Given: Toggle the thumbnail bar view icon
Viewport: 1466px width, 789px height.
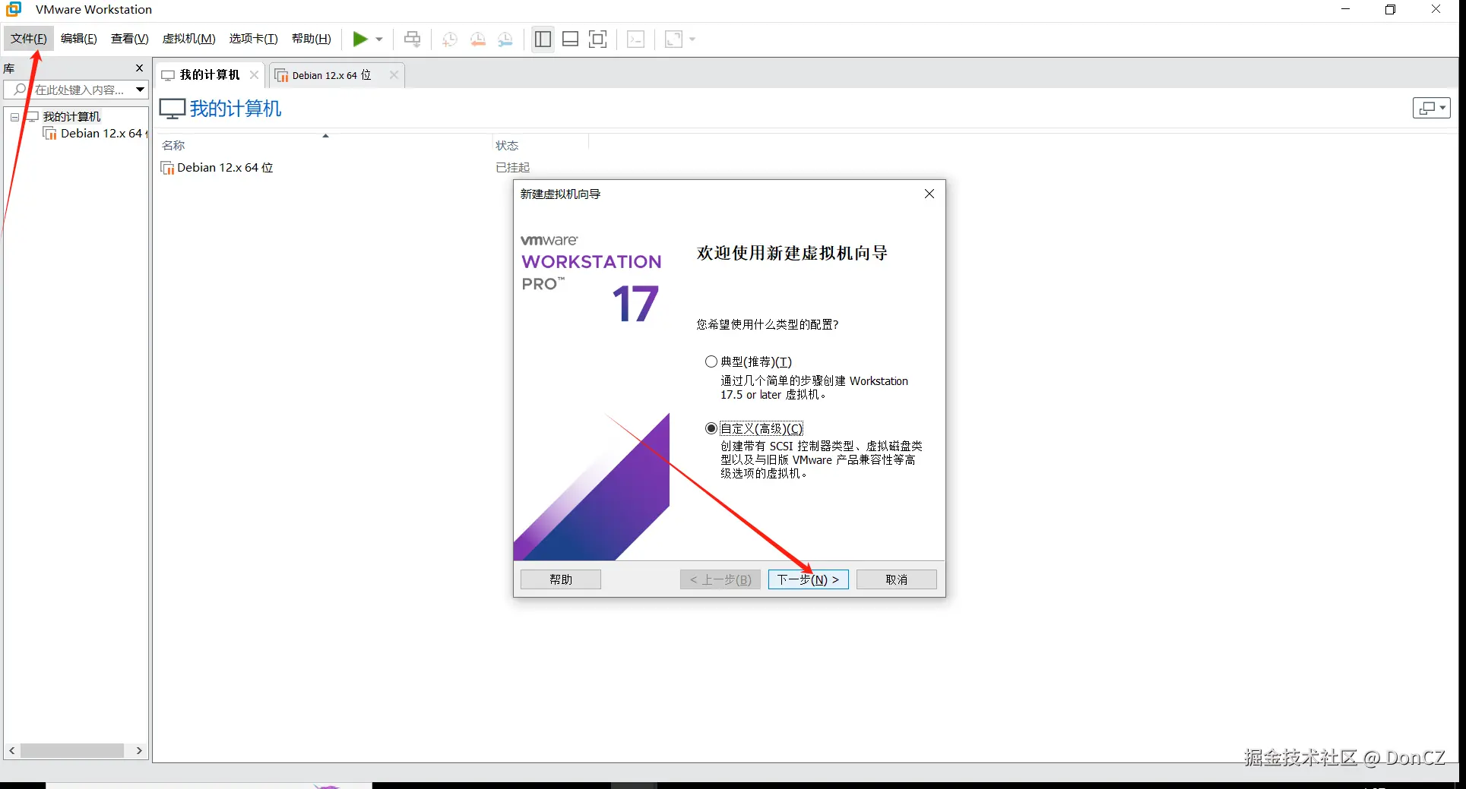Looking at the screenshot, I should click(571, 39).
